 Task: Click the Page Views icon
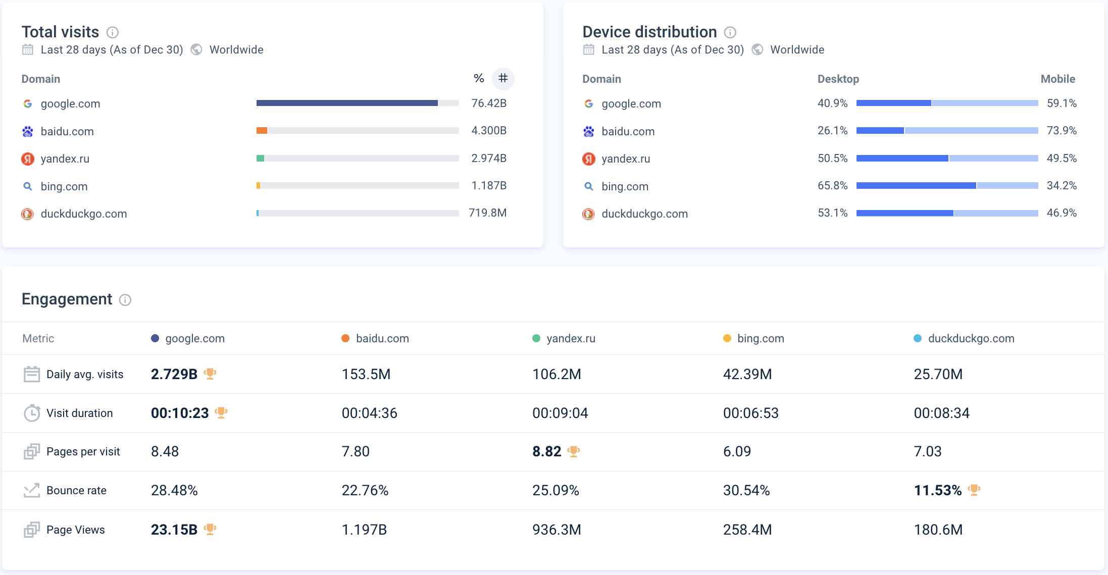(x=32, y=530)
